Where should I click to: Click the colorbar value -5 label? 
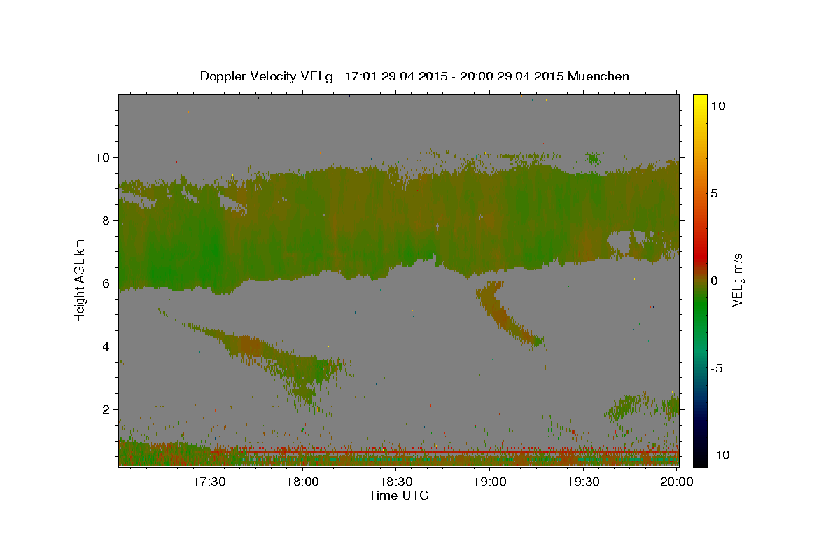[x=717, y=368]
